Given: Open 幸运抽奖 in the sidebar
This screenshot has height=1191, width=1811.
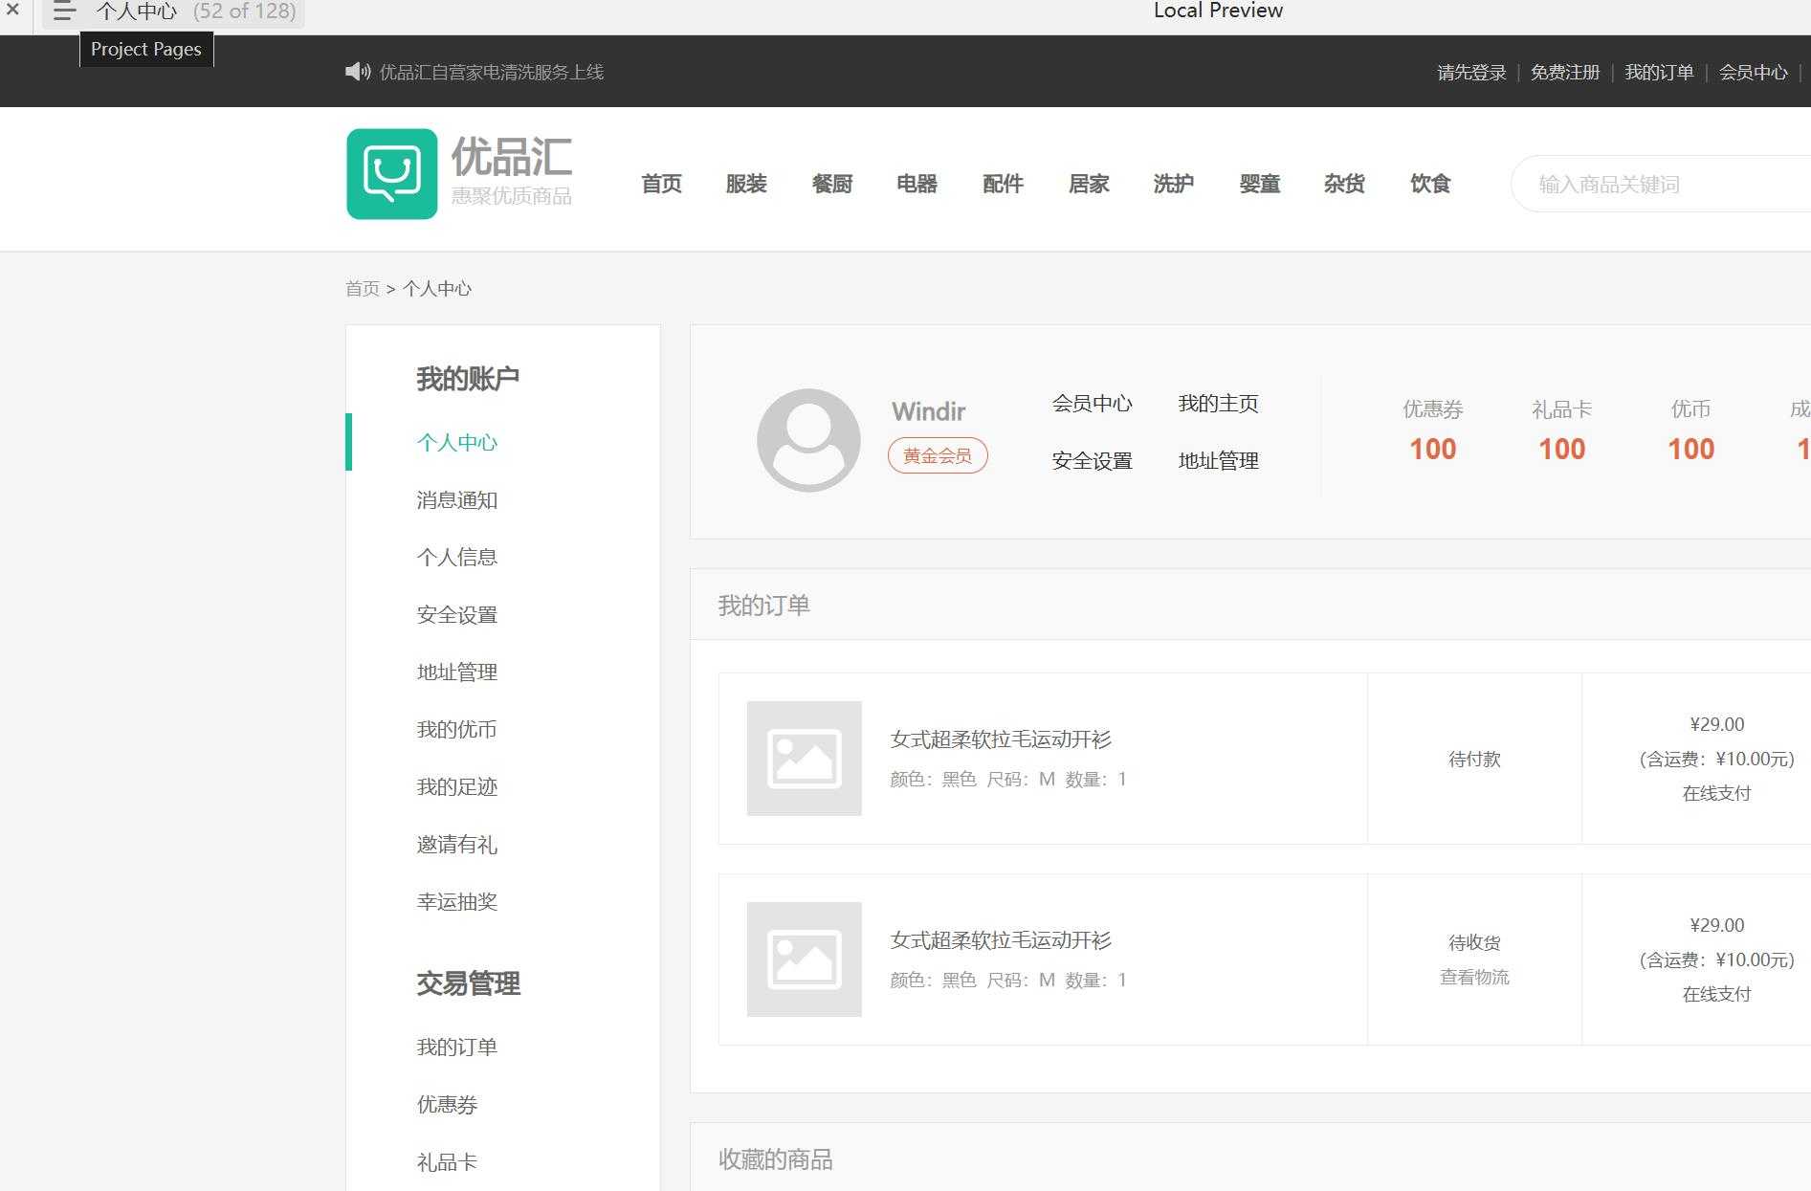Looking at the screenshot, I should pos(457,902).
